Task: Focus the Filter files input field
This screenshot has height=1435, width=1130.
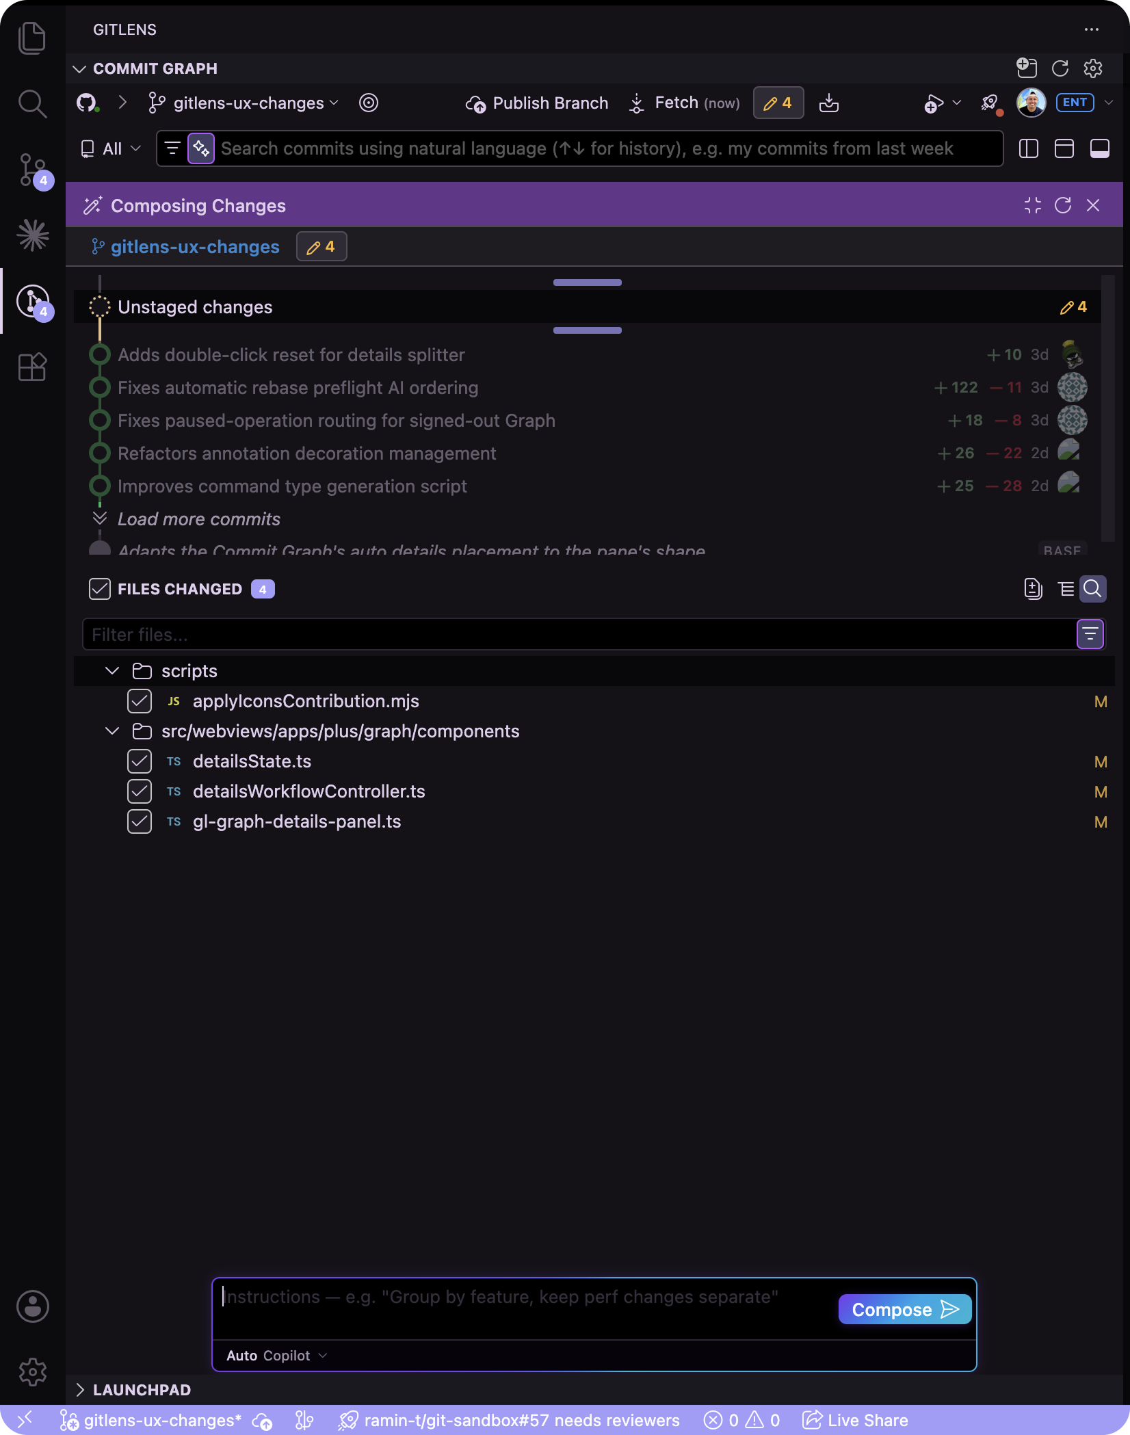Action: (579, 635)
